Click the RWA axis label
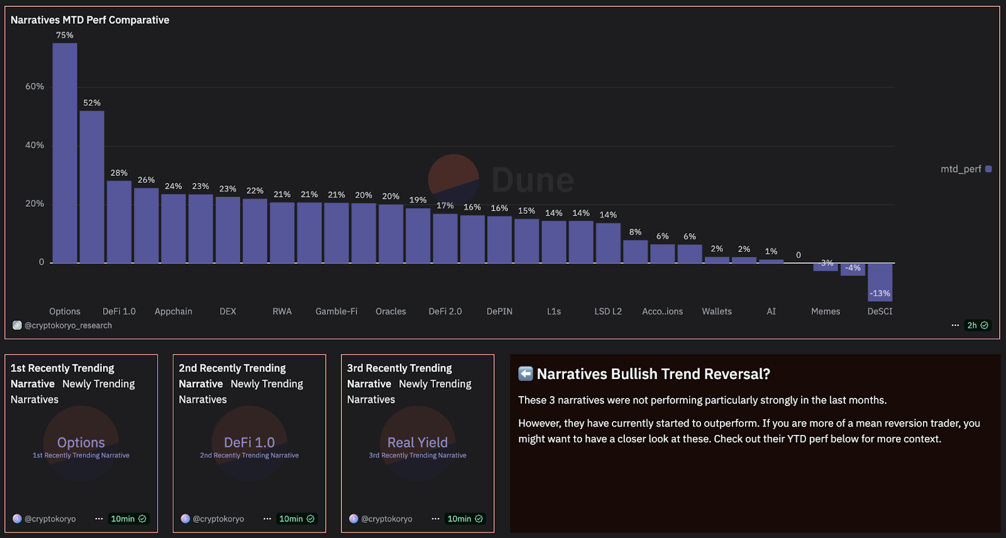Screen dimensions: 1006x538 pos(282,311)
